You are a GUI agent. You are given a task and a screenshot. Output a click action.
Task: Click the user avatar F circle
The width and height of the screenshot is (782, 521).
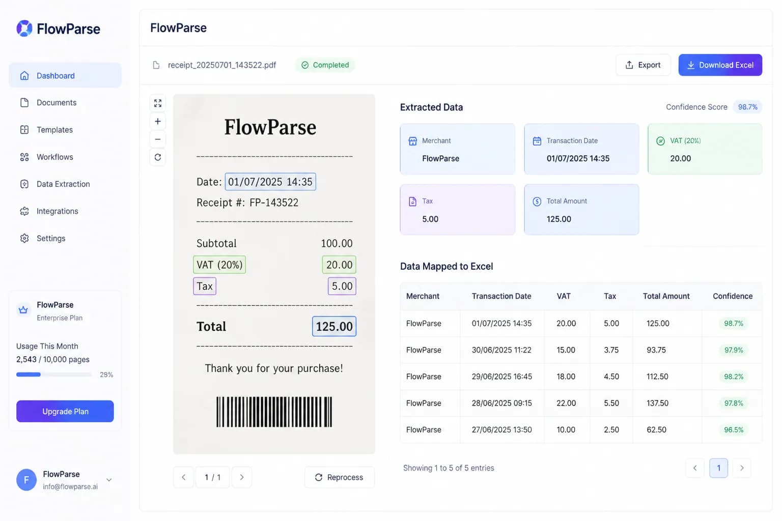click(26, 480)
